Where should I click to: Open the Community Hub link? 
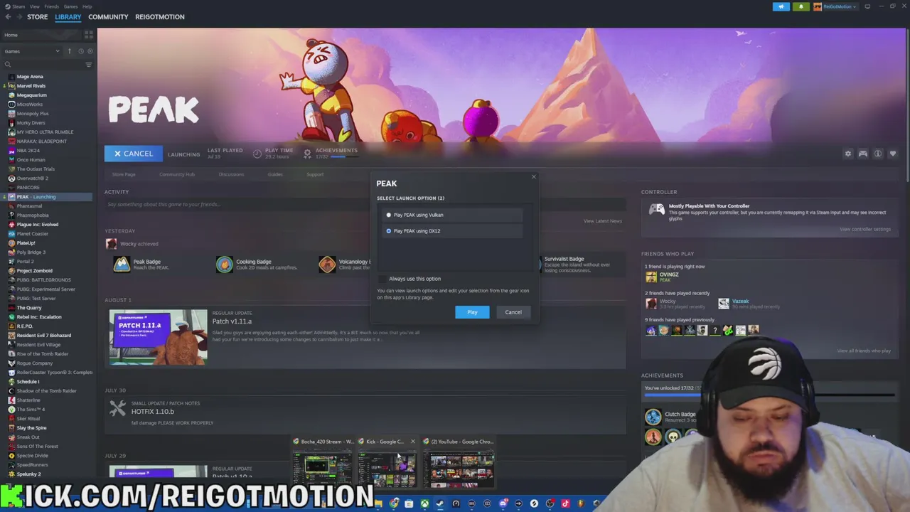pyautogui.click(x=176, y=174)
